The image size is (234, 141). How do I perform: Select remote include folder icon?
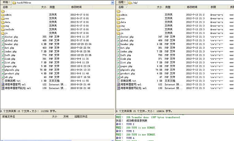(118, 29)
